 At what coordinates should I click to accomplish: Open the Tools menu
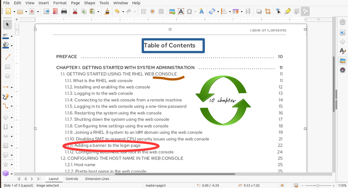coord(104,3)
